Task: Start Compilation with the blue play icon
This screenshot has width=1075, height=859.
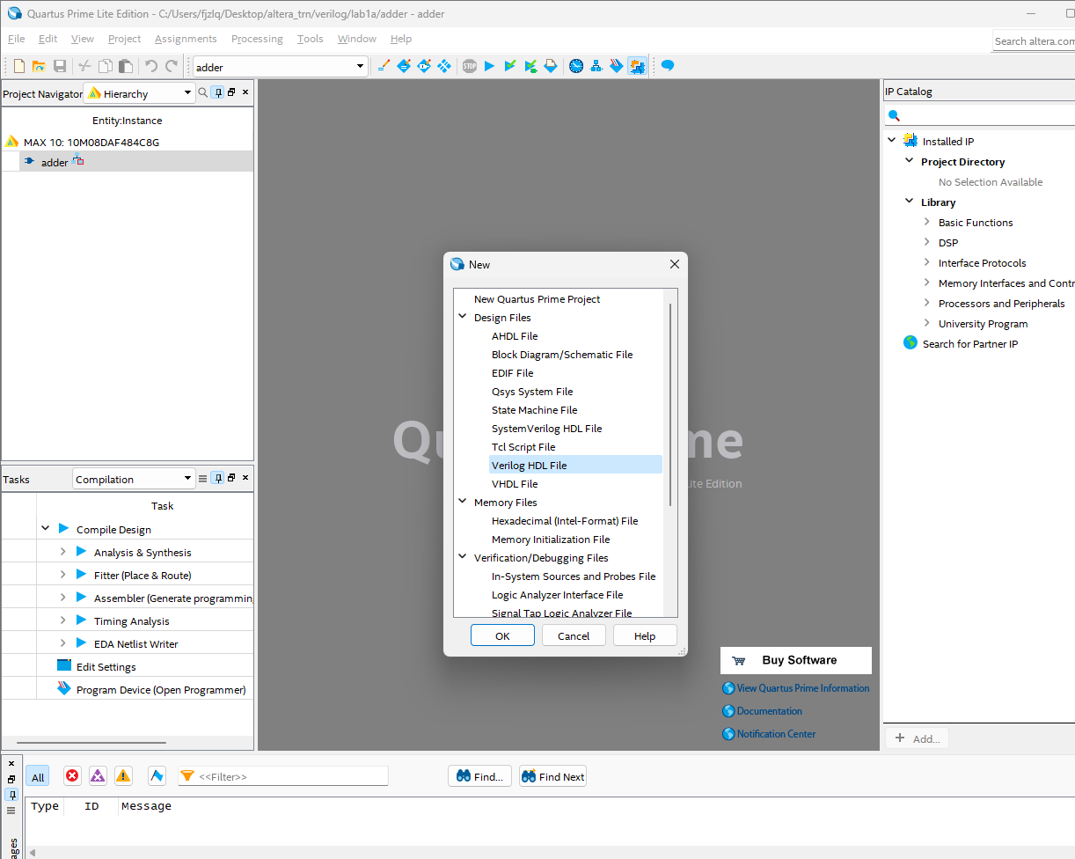Action: click(x=490, y=66)
